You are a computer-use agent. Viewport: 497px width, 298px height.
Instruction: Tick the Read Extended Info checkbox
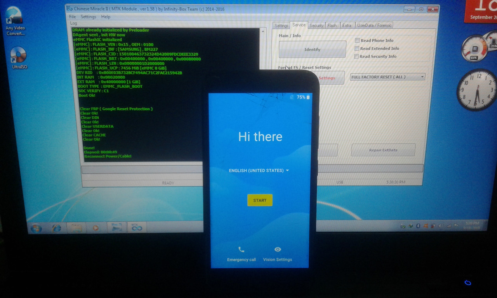pyautogui.click(x=357, y=49)
